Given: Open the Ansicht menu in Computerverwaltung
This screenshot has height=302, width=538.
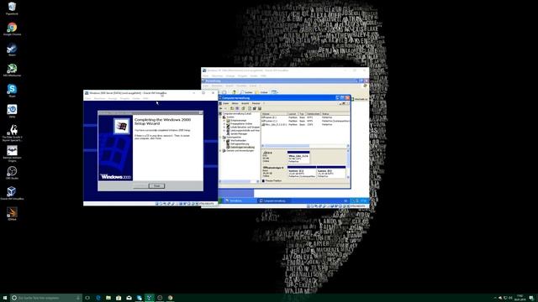Looking at the screenshot, I should coord(245,103).
